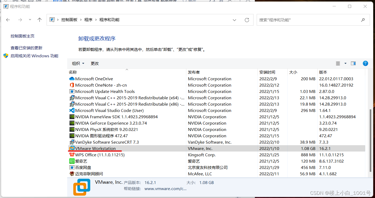The image size is (375, 198).
Task: Click the shield icon beside Windows 功能
Action: [6, 56]
